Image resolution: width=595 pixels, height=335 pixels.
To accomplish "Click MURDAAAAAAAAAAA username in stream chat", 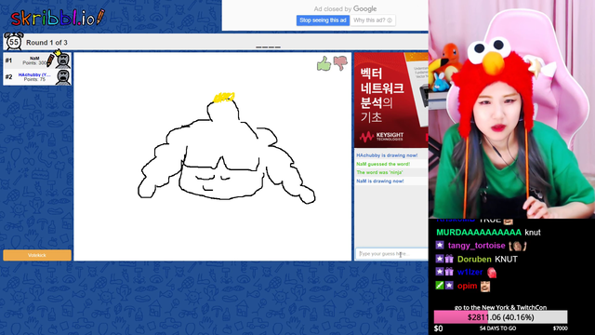I will [x=479, y=233].
